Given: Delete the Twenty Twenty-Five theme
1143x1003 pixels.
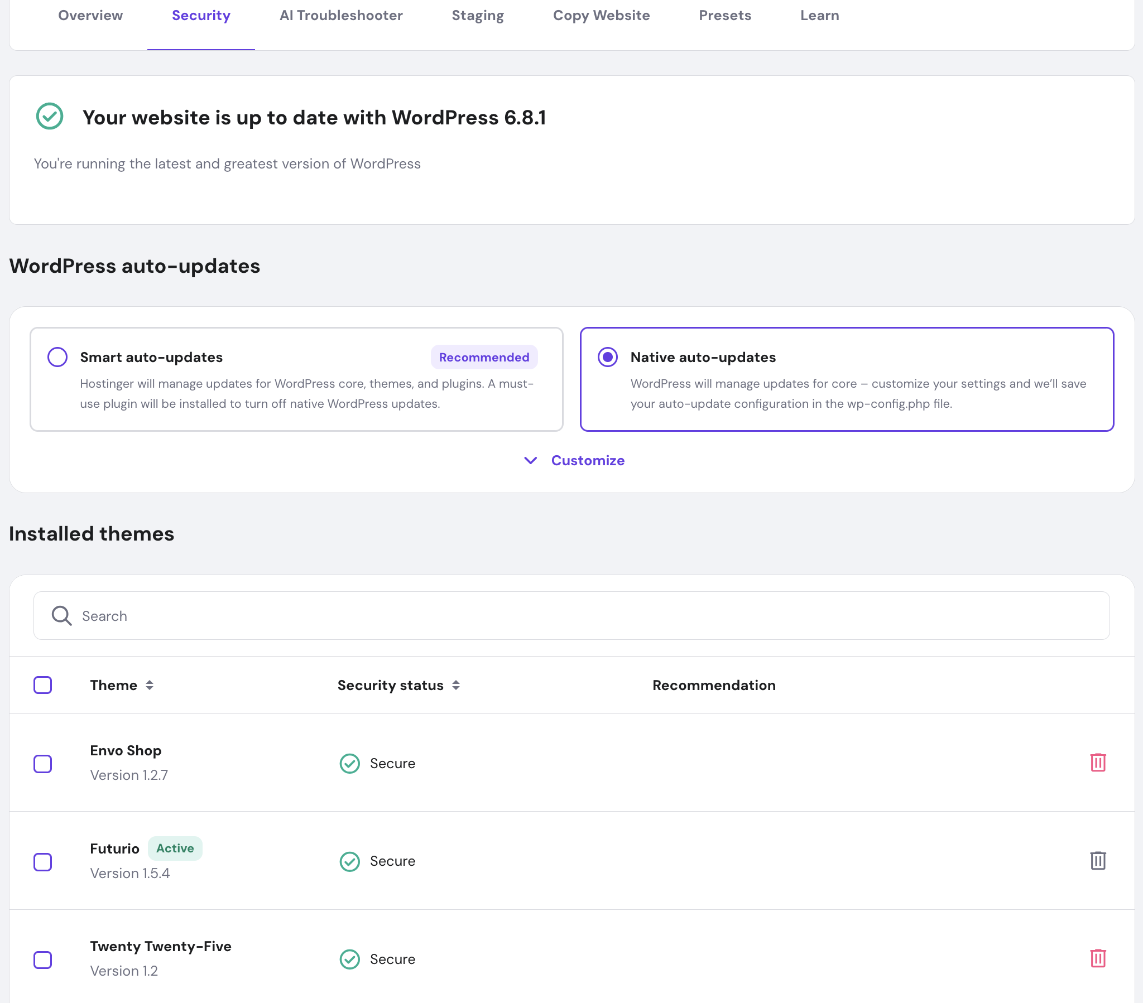Looking at the screenshot, I should pyautogui.click(x=1098, y=958).
